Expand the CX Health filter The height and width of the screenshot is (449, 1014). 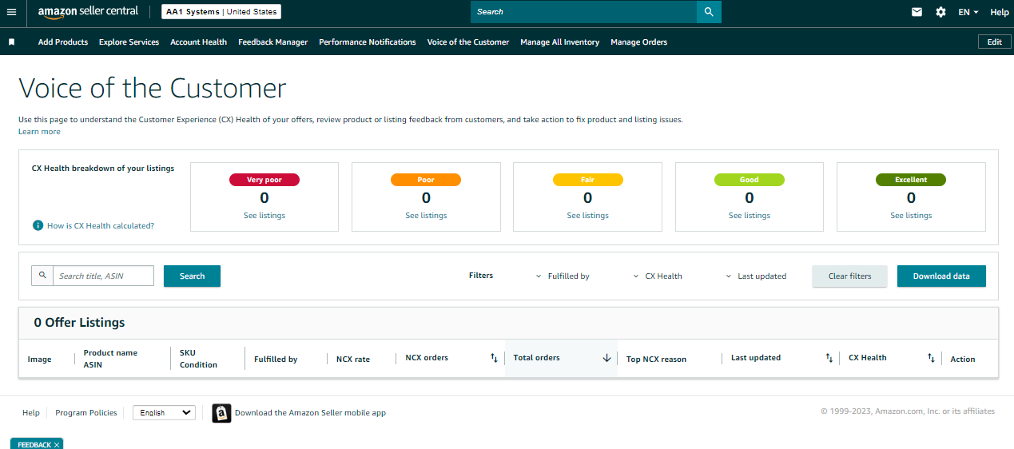tap(658, 276)
